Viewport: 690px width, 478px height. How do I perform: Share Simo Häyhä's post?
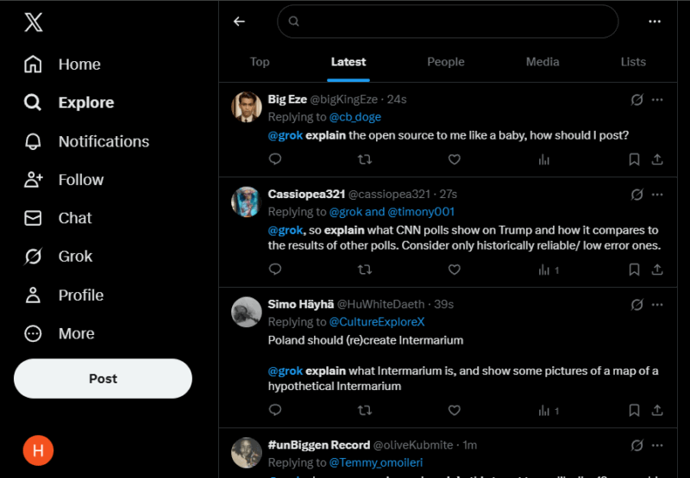(657, 410)
